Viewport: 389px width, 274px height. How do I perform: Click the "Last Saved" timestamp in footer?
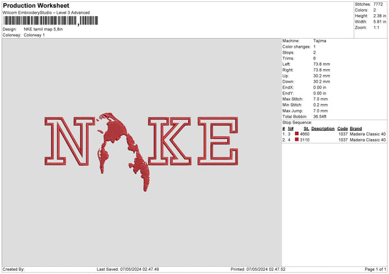[128, 269]
